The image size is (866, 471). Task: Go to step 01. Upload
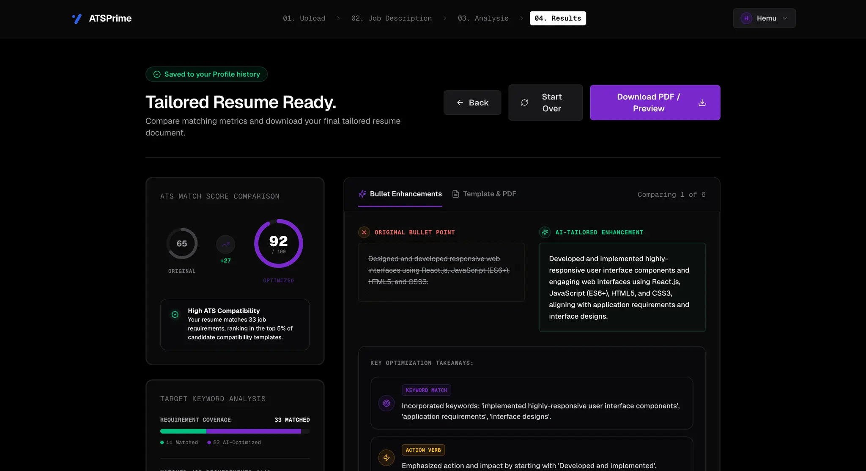[304, 18]
